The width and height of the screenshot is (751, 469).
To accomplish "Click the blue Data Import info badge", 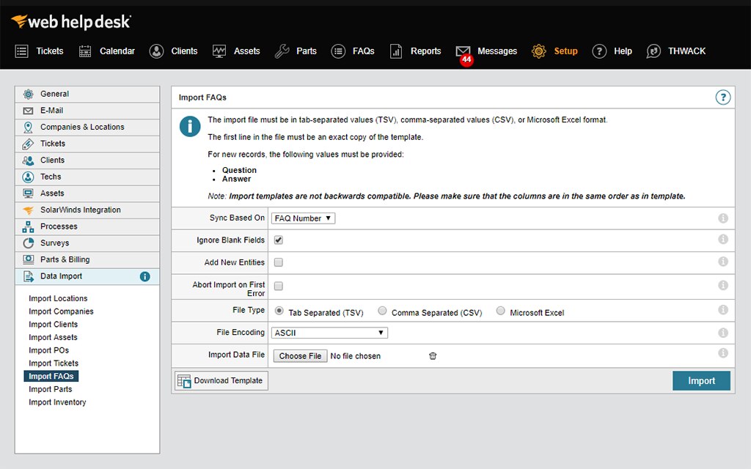I will tap(144, 276).
